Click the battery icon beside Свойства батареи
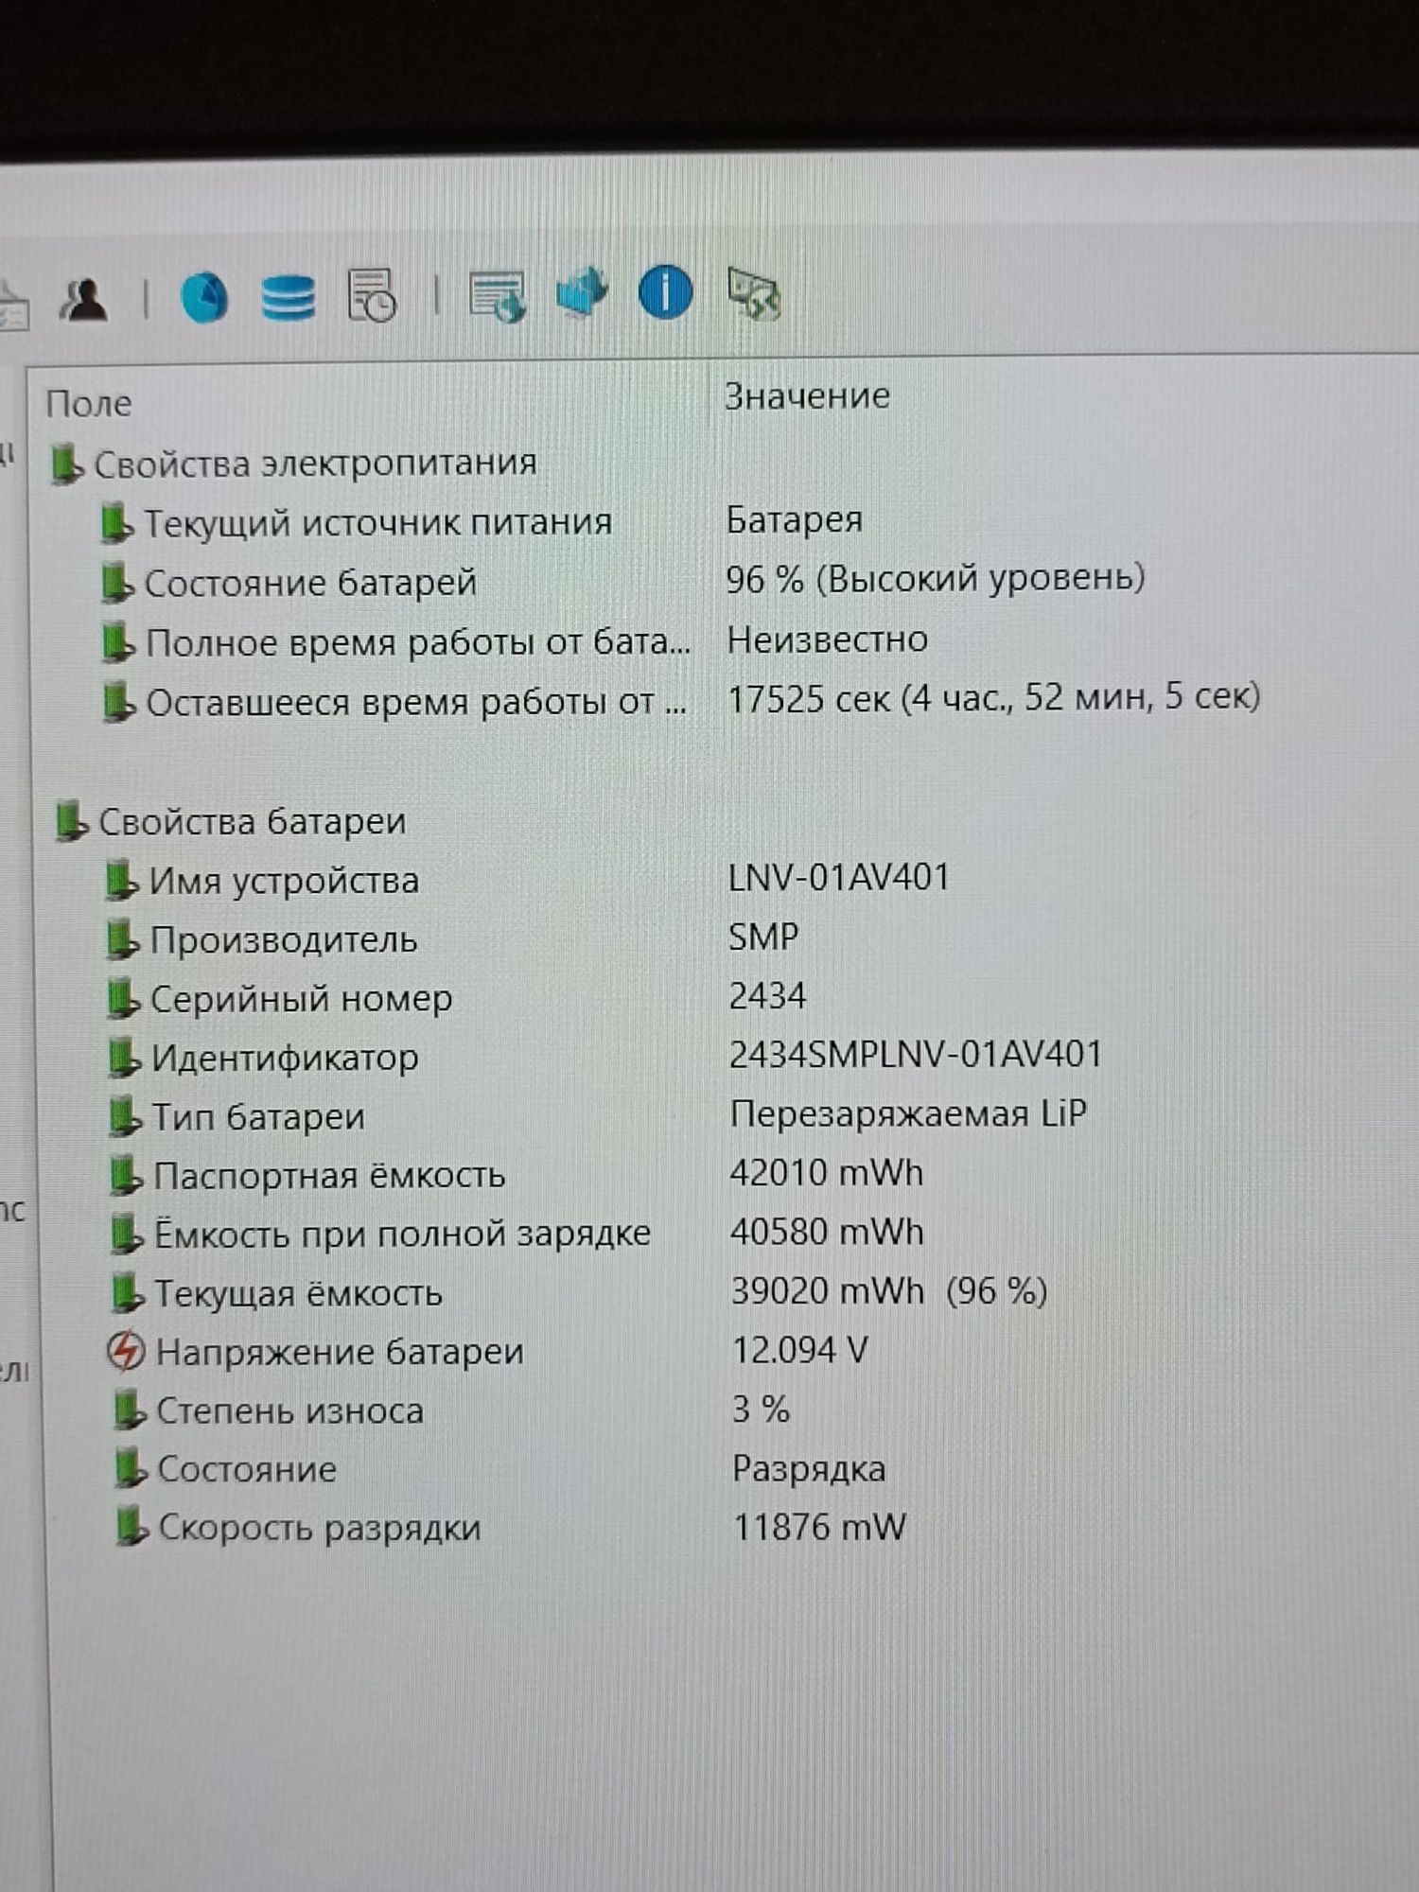Image resolution: width=1419 pixels, height=1892 pixels. coord(70,821)
